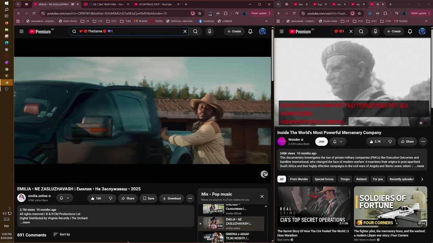Open the CIA's Top Secret Operations thumbnail
The image size is (433, 243).
pyautogui.click(x=314, y=207)
